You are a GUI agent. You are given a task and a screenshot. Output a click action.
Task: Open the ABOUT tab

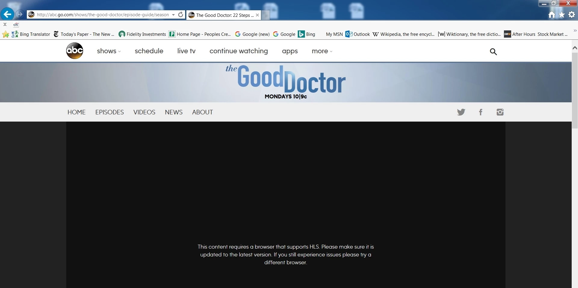(x=203, y=112)
